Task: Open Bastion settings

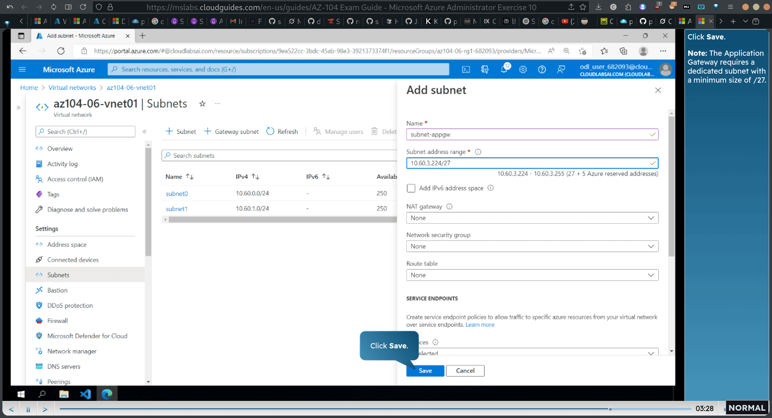Action: pyautogui.click(x=57, y=290)
